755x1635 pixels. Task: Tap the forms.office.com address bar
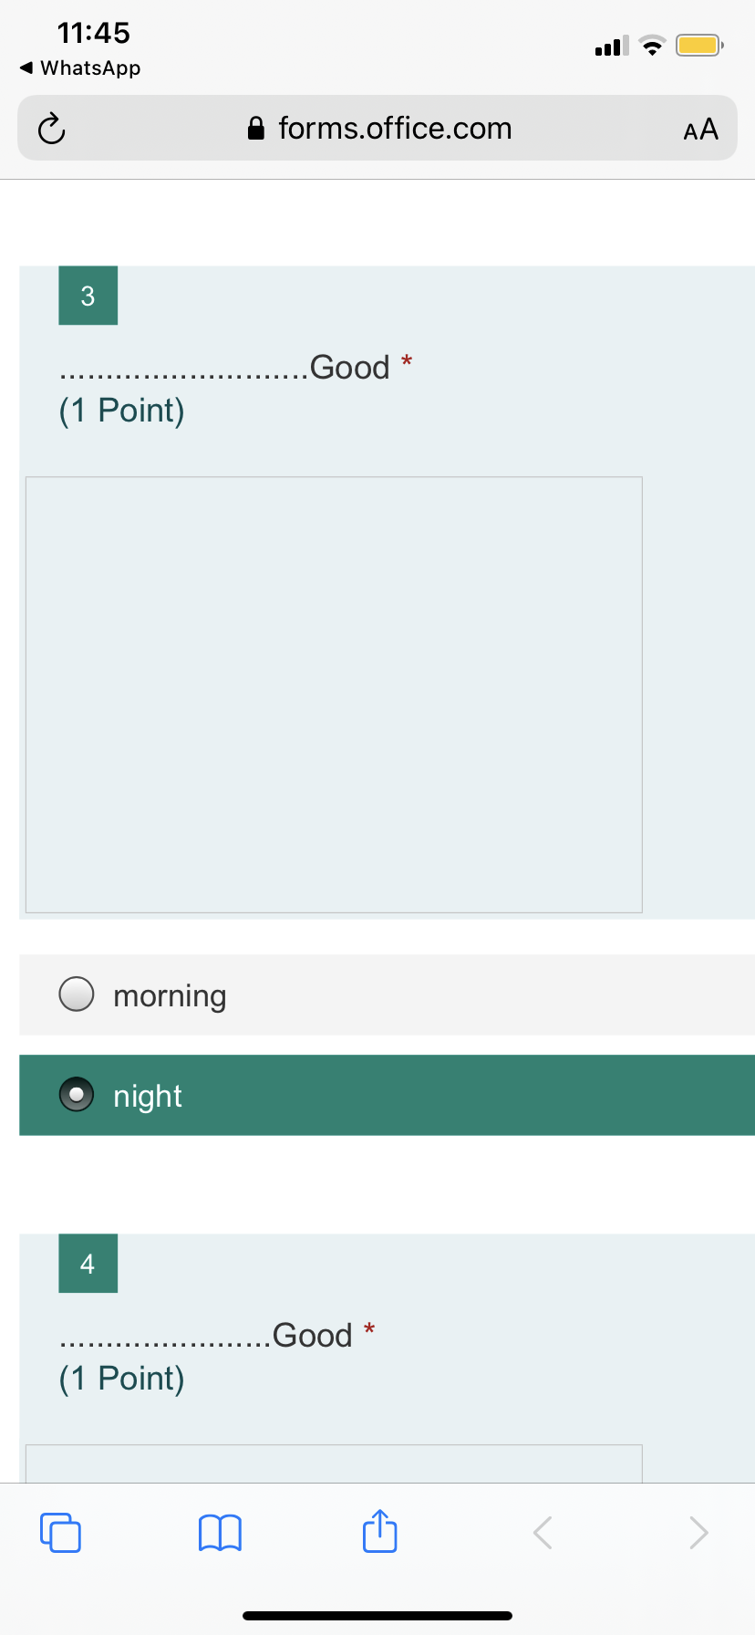tap(377, 128)
